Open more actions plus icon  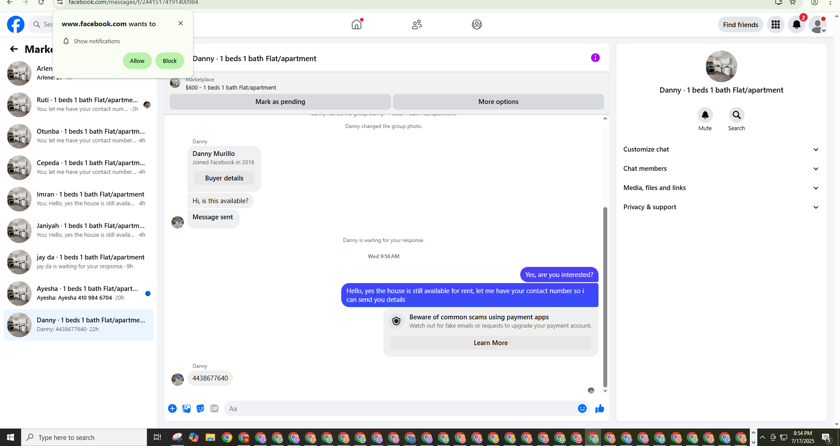[172, 408]
